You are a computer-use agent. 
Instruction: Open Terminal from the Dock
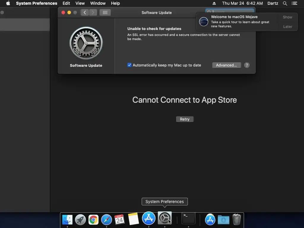(189, 218)
